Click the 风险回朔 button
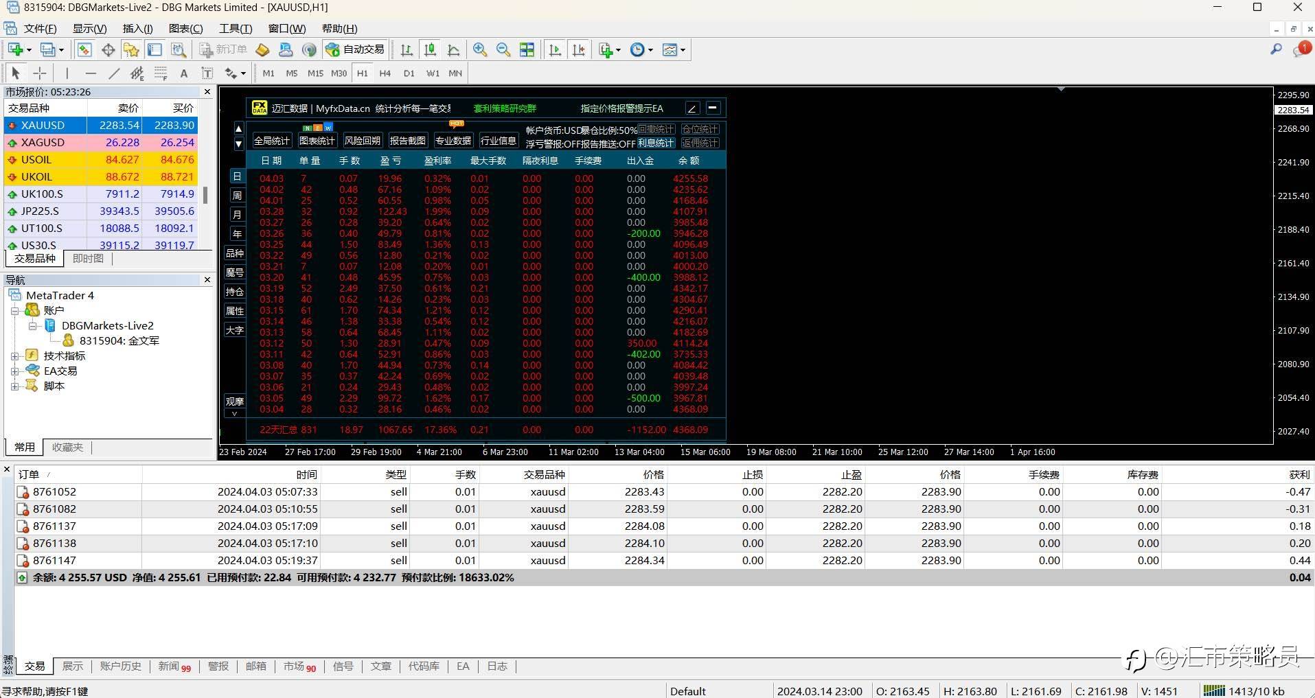1315x698 pixels. tap(362, 141)
